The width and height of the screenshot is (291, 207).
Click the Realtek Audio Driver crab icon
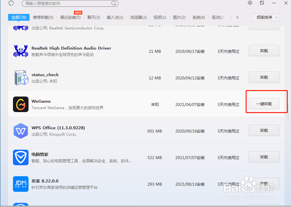(20, 51)
